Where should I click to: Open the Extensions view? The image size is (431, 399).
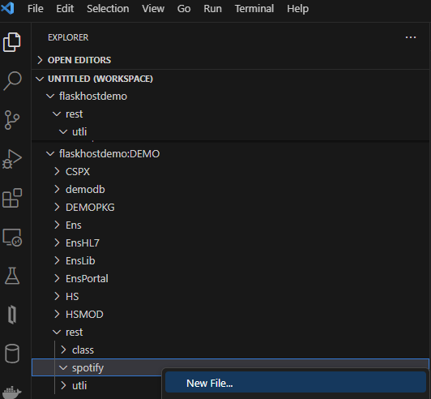pos(12,198)
